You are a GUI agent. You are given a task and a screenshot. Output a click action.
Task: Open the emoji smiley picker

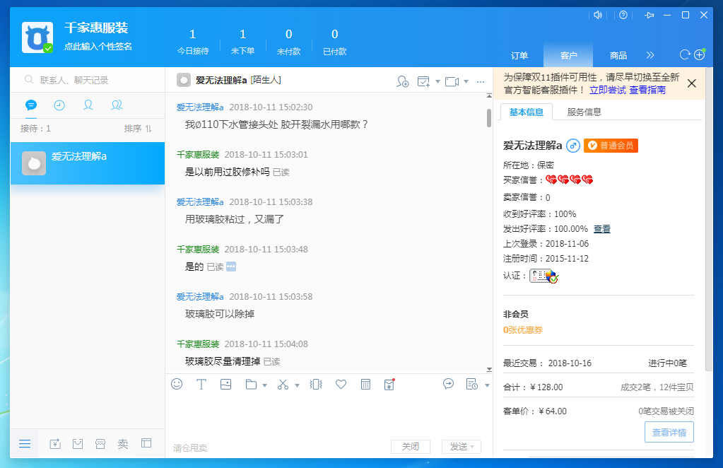(x=177, y=384)
